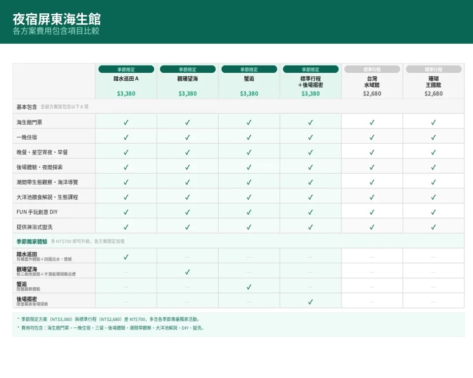The height and width of the screenshot is (378, 473).
Task: Click the 季節限定 badge above 踏水巡田 A
Action: (x=126, y=69)
